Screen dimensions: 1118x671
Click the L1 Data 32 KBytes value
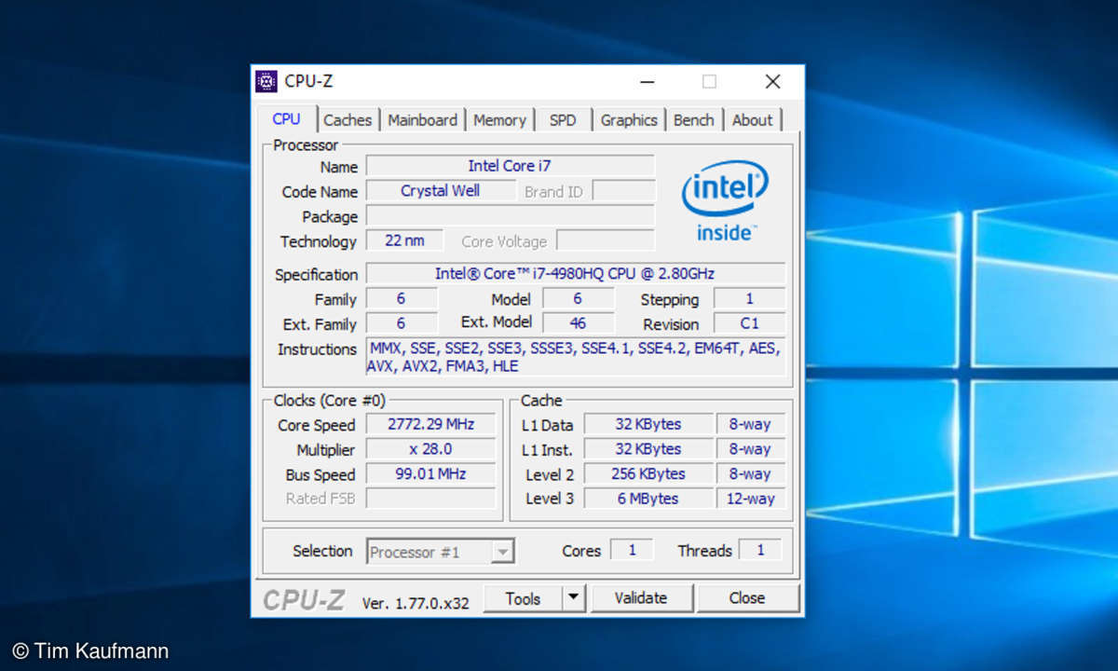648,424
